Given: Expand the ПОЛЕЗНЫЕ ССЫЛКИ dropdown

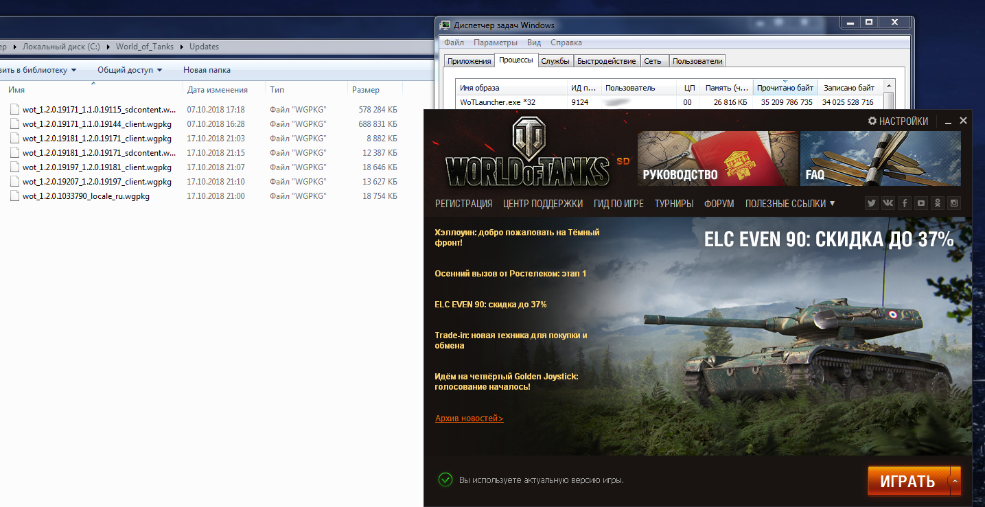Looking at the screenshot, I should click(x=790, y=204).
